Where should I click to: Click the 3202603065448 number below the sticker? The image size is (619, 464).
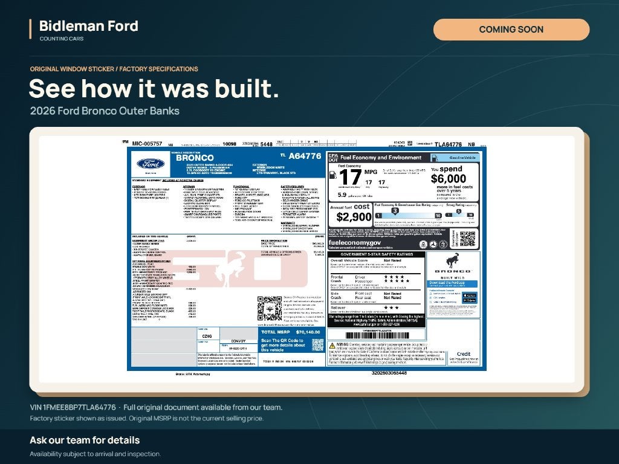pos(389,373)
